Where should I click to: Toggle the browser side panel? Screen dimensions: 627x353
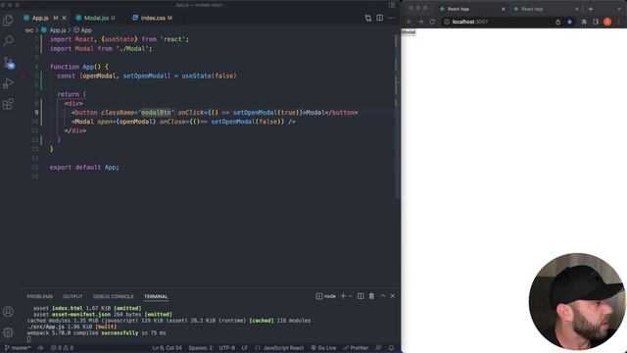(596, 22)
